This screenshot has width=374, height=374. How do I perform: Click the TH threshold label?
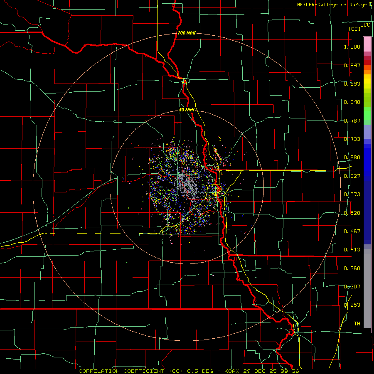[357, 324]
